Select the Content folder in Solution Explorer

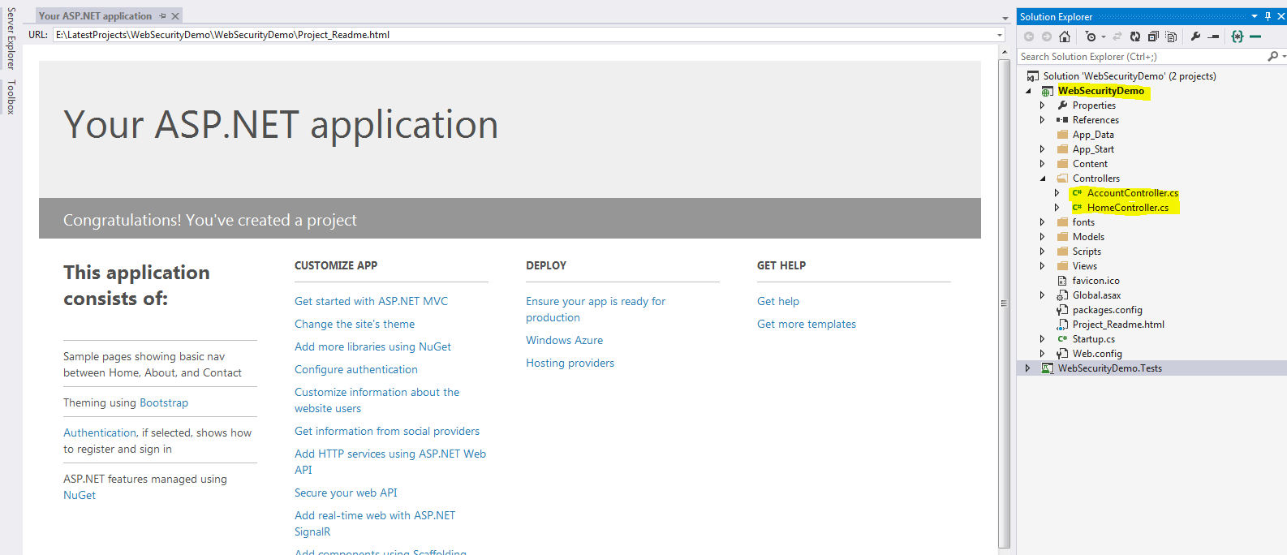1090,164
